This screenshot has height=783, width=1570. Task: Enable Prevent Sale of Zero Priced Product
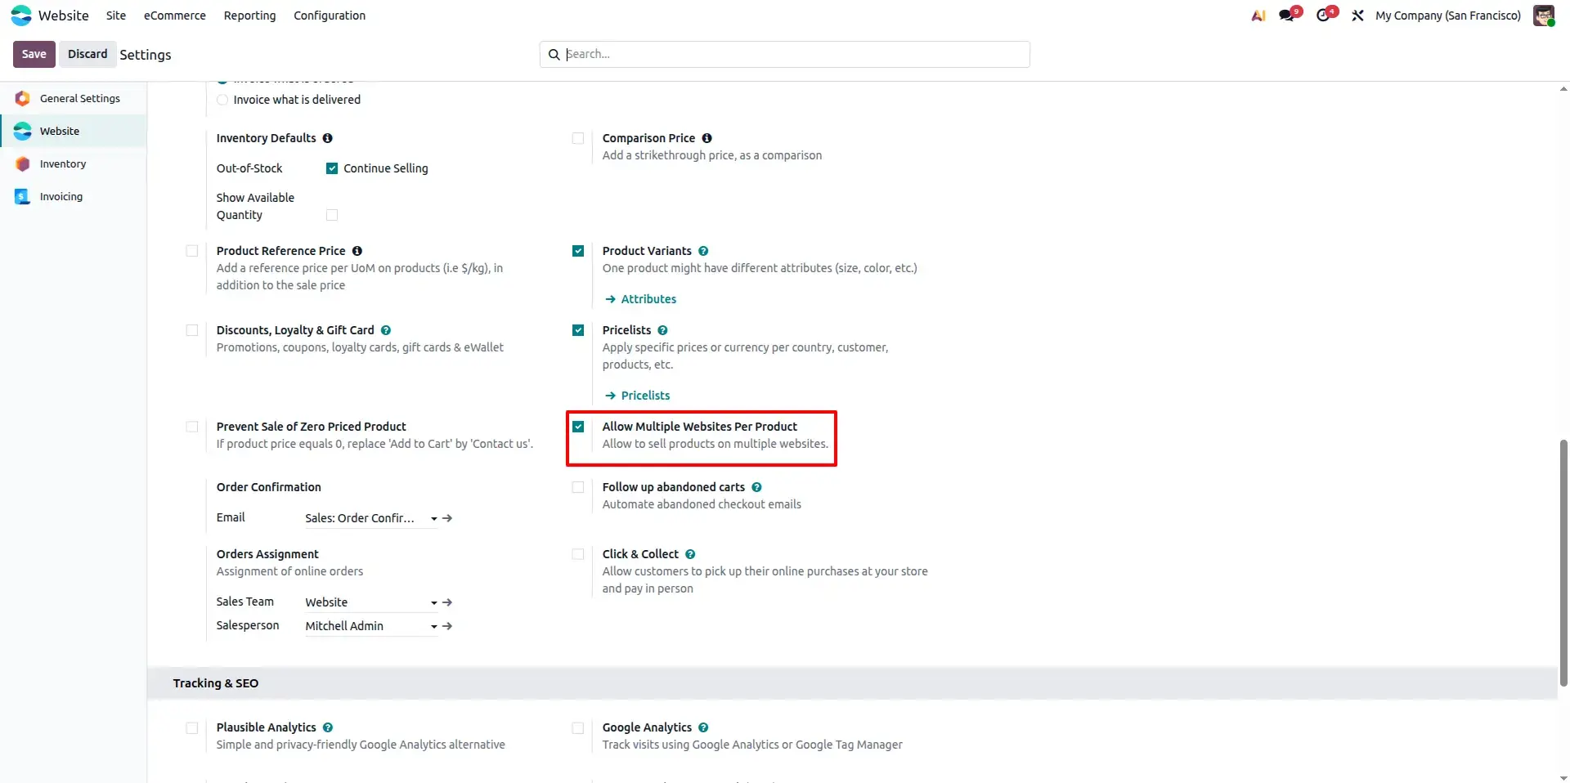tap(192, 427)
